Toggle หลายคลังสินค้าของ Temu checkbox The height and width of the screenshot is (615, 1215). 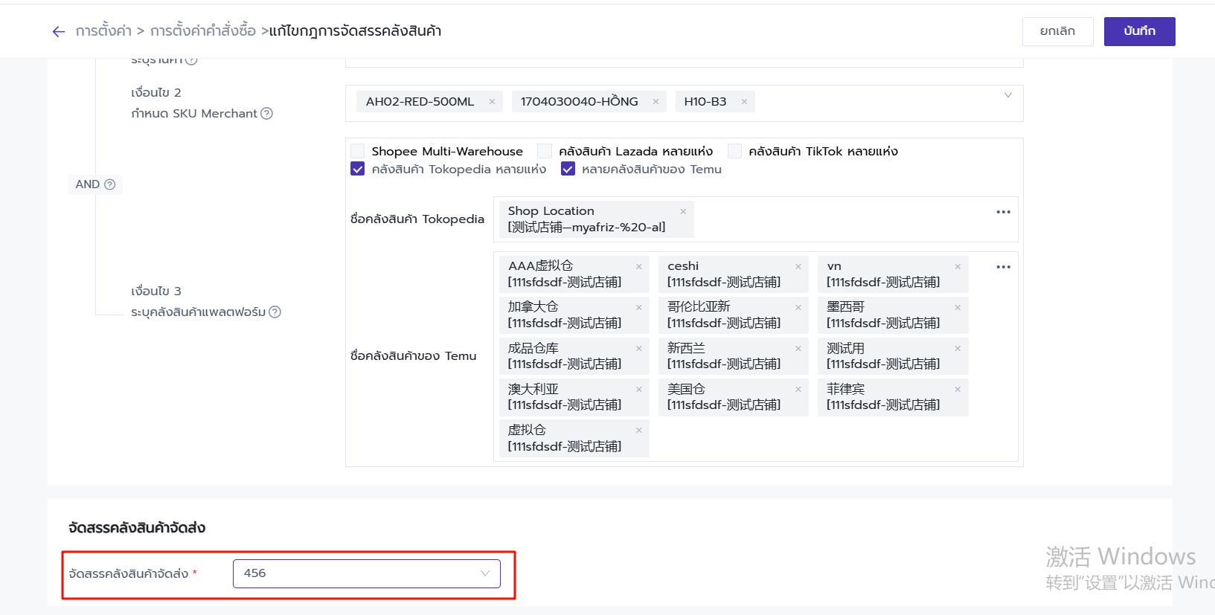tap(568, 170)
